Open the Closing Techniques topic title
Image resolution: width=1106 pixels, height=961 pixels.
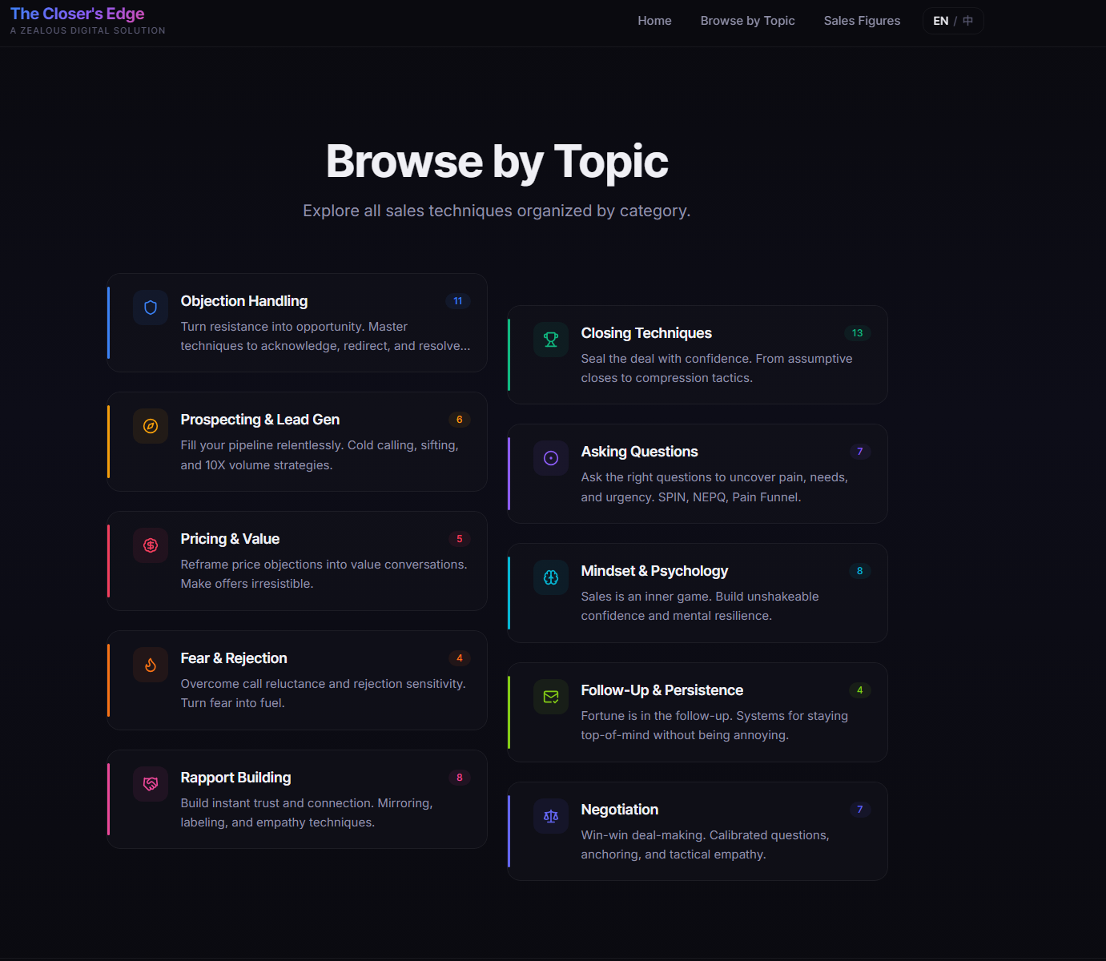coord(646,333)
